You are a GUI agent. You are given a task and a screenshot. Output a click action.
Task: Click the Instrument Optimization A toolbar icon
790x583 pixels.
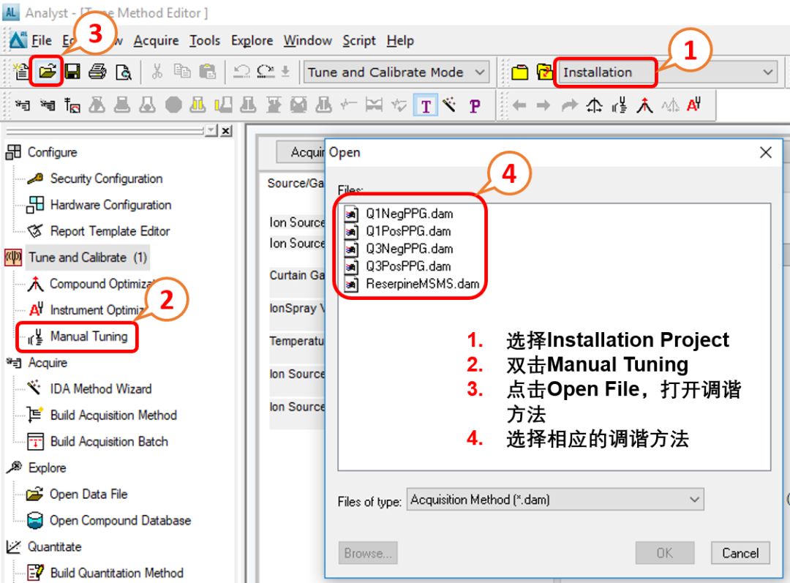tap(693, 105)
